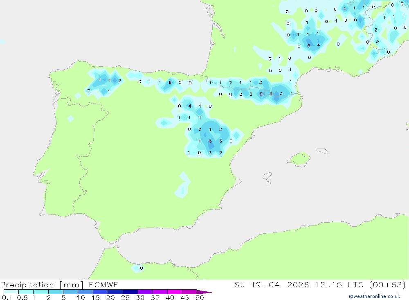Click the 'ECMWF' model label
Screen dimensions: 409x300
coord(103,284)
